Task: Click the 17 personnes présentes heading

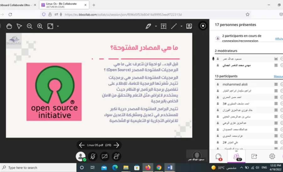Action: pos(235,25)
